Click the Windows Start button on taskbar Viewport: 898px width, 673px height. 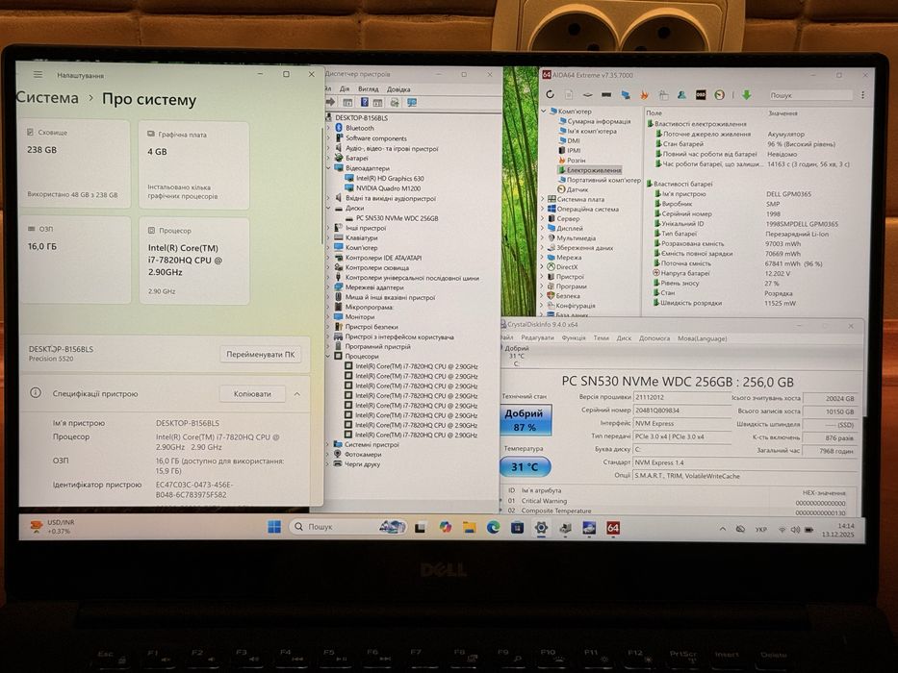pyautogui.click(x=274, y=527)
